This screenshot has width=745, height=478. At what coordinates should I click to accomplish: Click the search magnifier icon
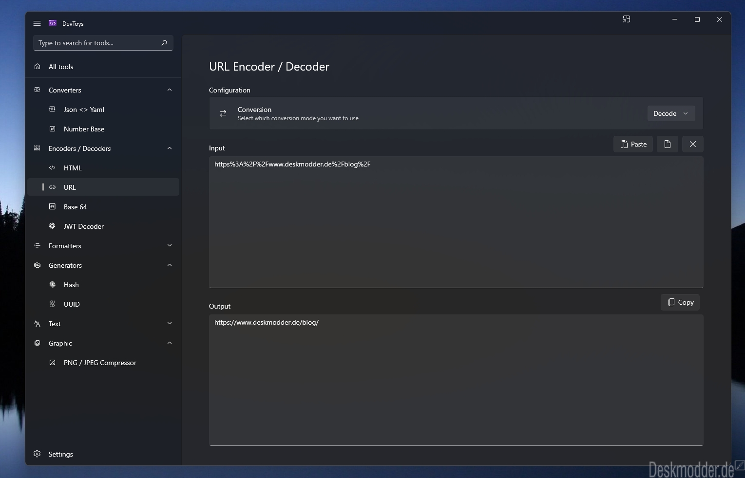coord(164,43)
